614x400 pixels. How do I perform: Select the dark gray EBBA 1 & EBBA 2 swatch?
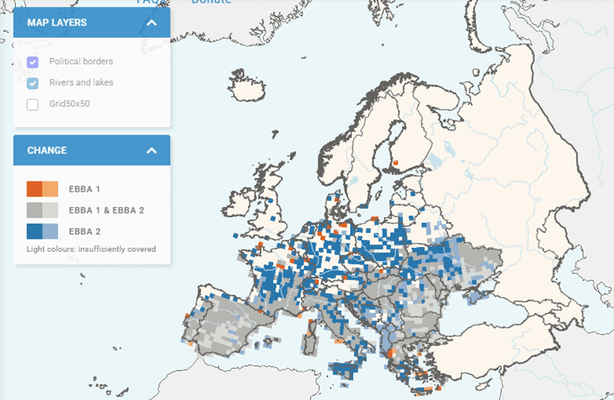(x=35, y=210)
